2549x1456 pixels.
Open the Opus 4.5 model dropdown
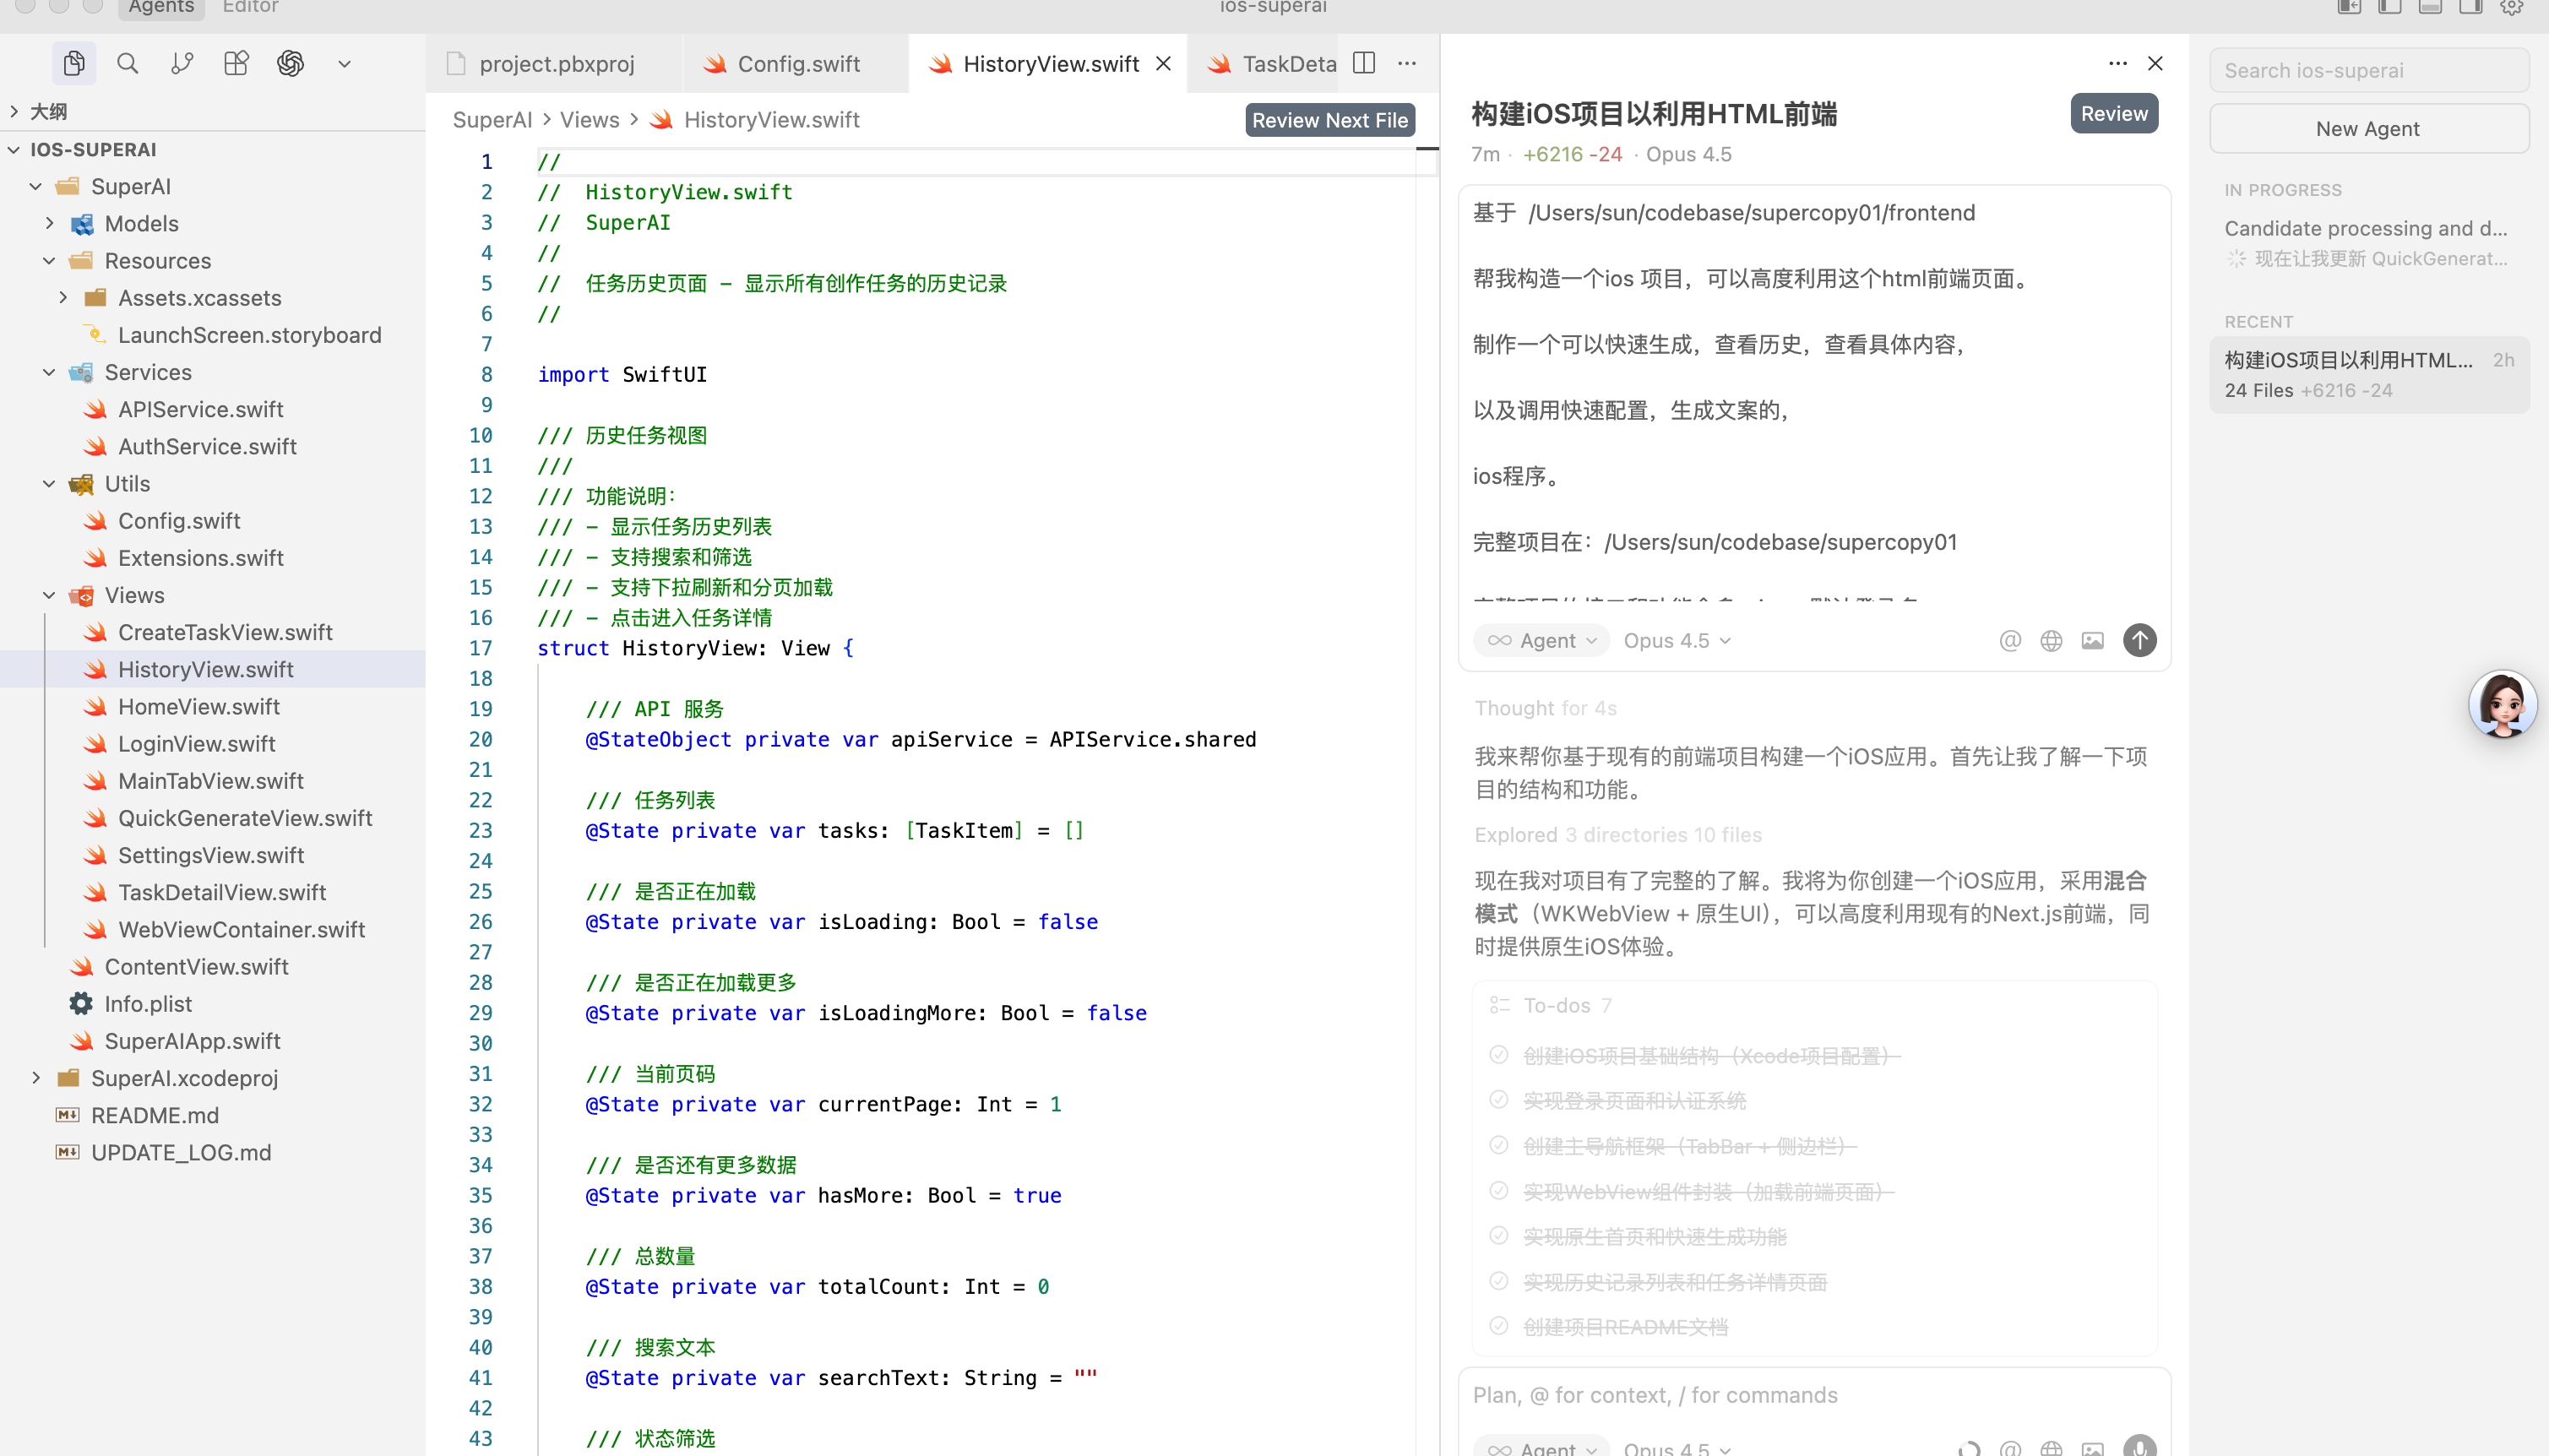tap(1676, 640)
